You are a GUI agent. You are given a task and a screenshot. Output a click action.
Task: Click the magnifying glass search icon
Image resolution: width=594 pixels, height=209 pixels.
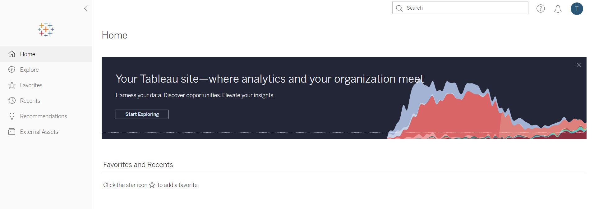point(399,8)
